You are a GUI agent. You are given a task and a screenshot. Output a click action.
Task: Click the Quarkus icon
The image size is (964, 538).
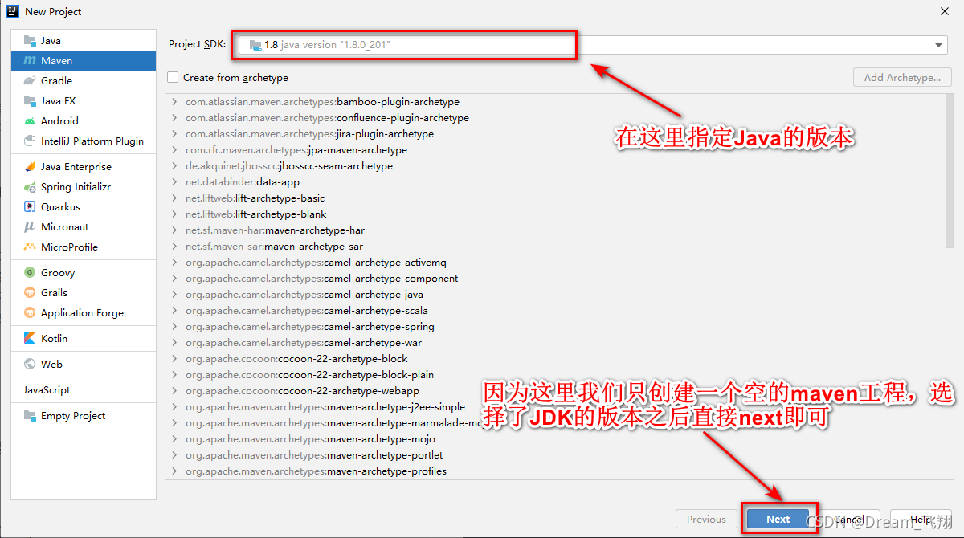click(x=30, y=206)
